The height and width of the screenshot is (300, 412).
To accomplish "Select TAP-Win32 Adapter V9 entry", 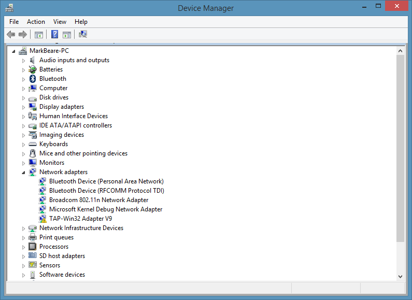I will (81, 219).
